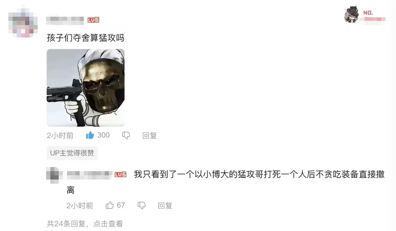Image resolution: width=396 pixels, height=231 pixels.
Task: Open the reply commenter's username
Action: tap(89, 174)
